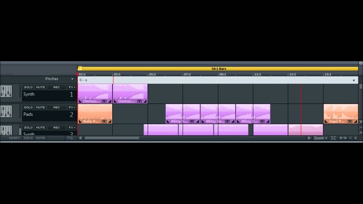Click the 05:1 ruler marker
The image size is (363, 204).
[152, 75]
